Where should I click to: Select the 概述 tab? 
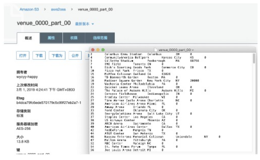coord(28,38)
